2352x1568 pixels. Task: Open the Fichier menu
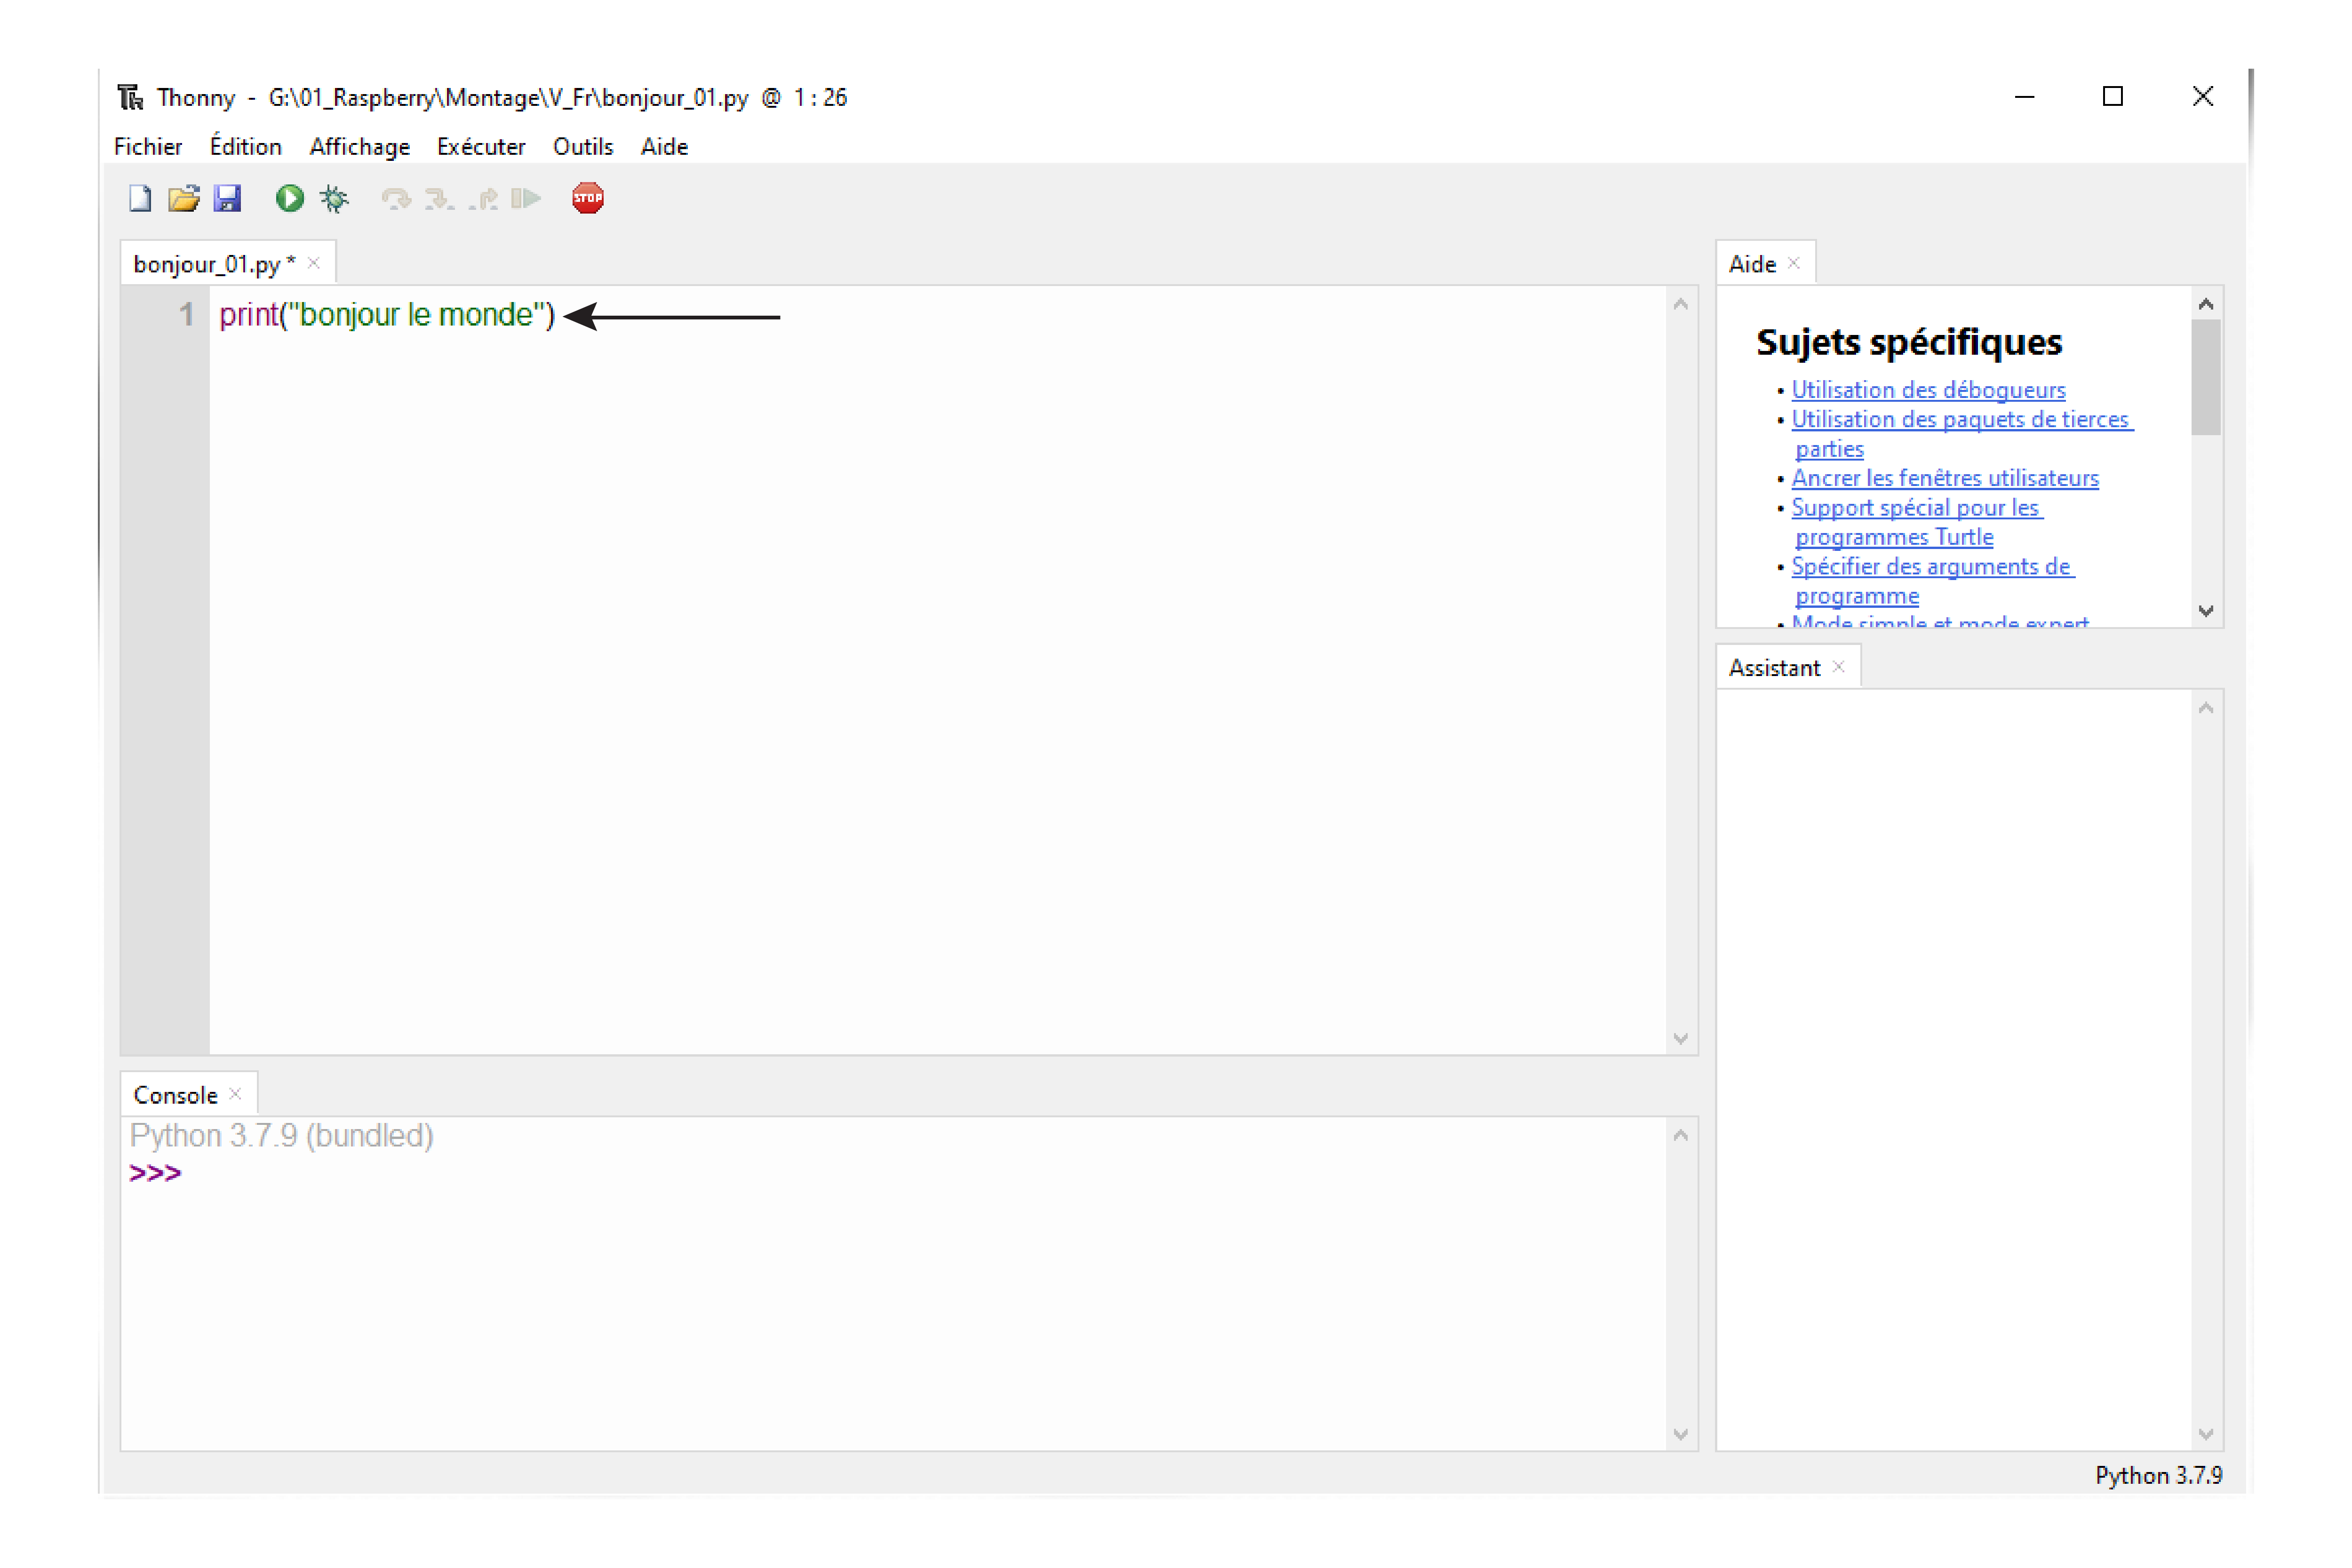pyautogui.click(x=148, y=147)
